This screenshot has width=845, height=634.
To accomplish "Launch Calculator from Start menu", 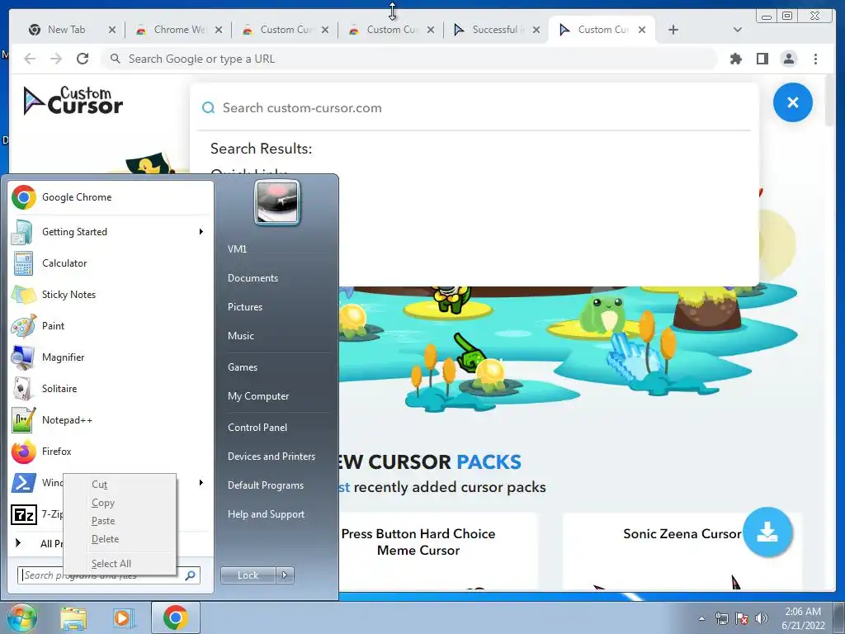I will [x=111, y=263].
